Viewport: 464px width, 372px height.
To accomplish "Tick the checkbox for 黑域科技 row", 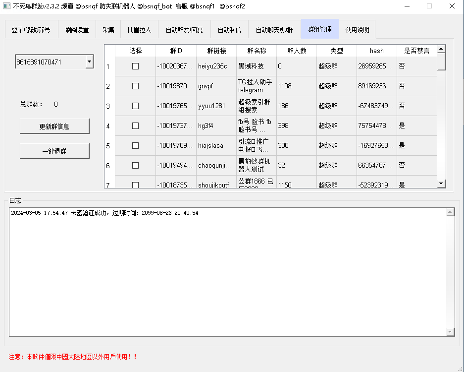I will (x=135, y=66).
